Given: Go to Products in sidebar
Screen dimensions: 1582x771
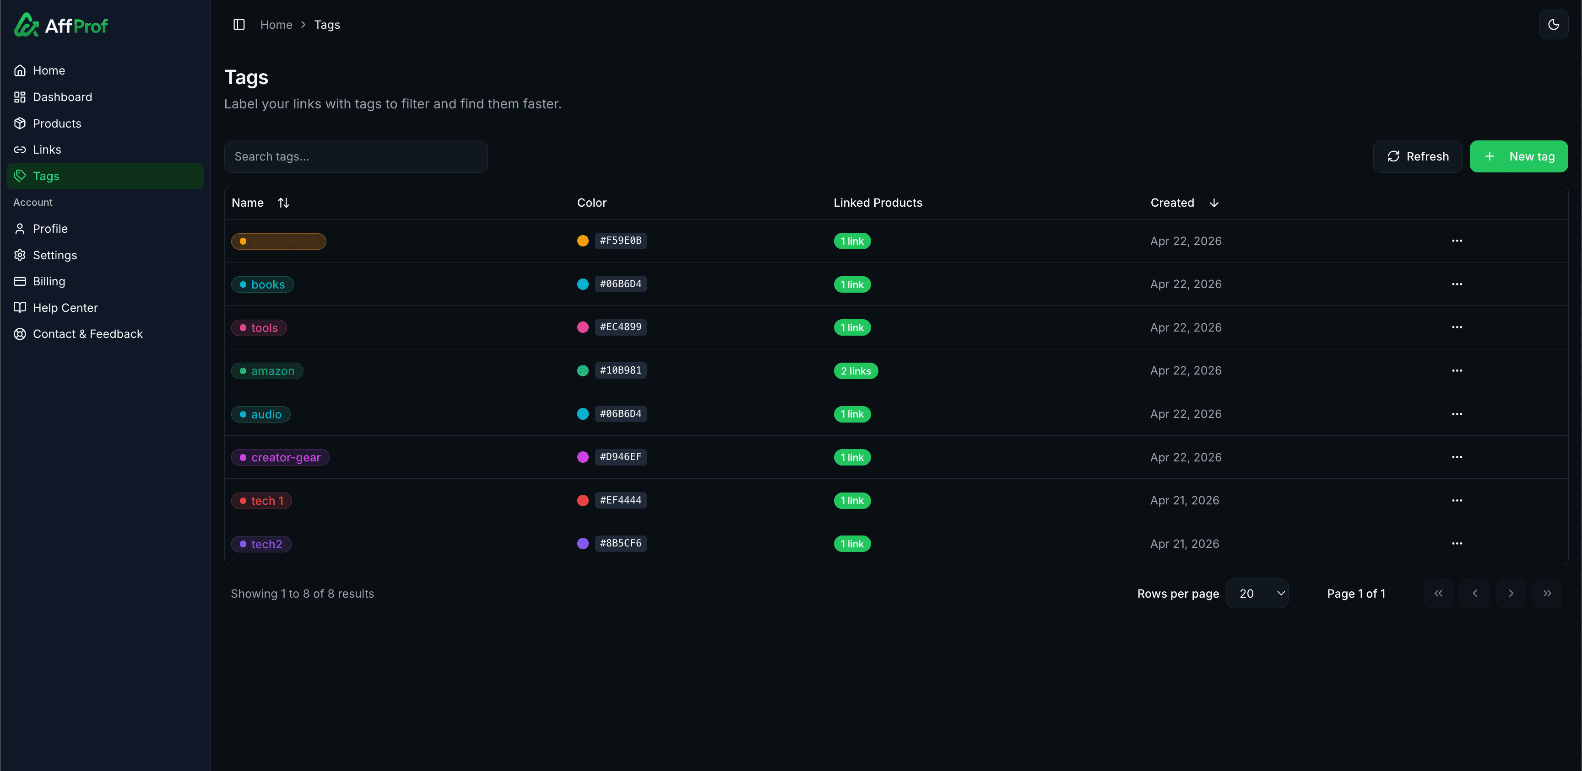Looking at the screenshot, I should (x=56, y=123).
